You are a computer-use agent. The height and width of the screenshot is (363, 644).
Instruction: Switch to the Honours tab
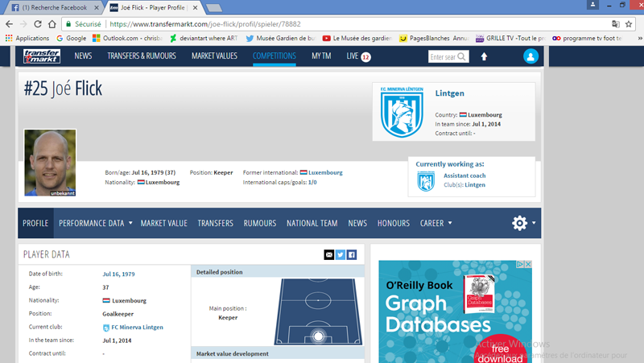click(394, 223)
